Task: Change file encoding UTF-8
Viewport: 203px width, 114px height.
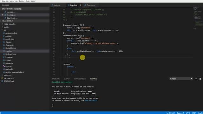Action: [188, 113]
